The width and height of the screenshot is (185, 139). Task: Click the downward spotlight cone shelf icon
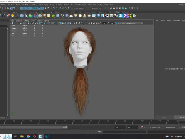76,16
